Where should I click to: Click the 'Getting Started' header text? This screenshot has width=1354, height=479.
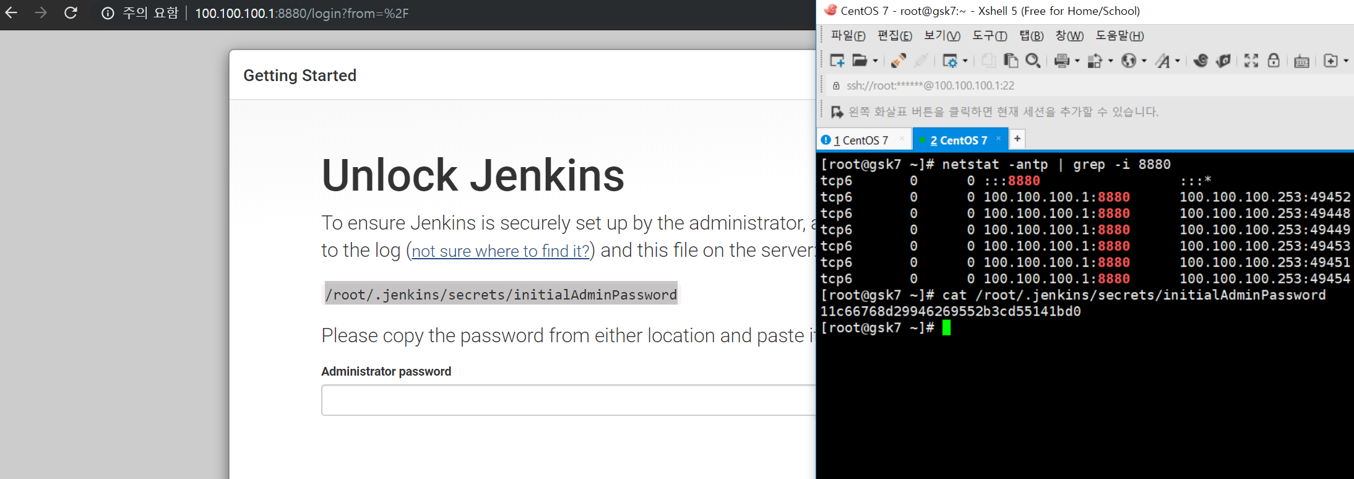click(x=300, y=76)
